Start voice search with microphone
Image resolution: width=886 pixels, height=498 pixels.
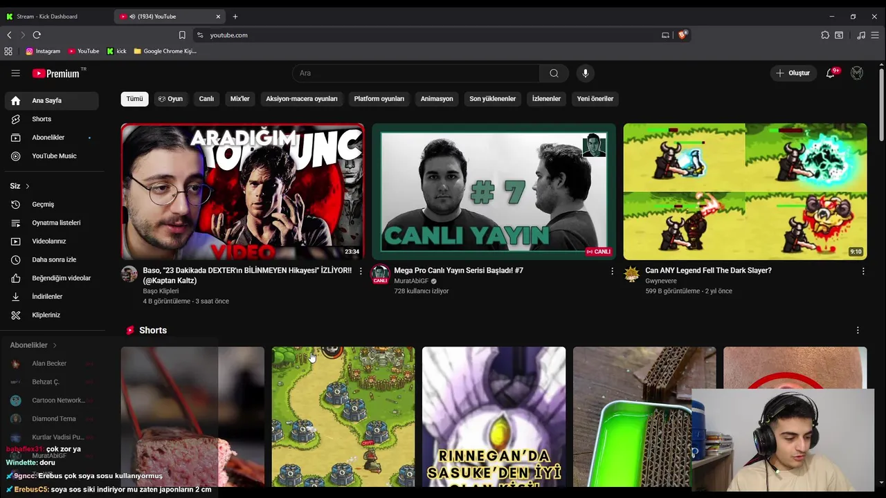tap(586, 73)
